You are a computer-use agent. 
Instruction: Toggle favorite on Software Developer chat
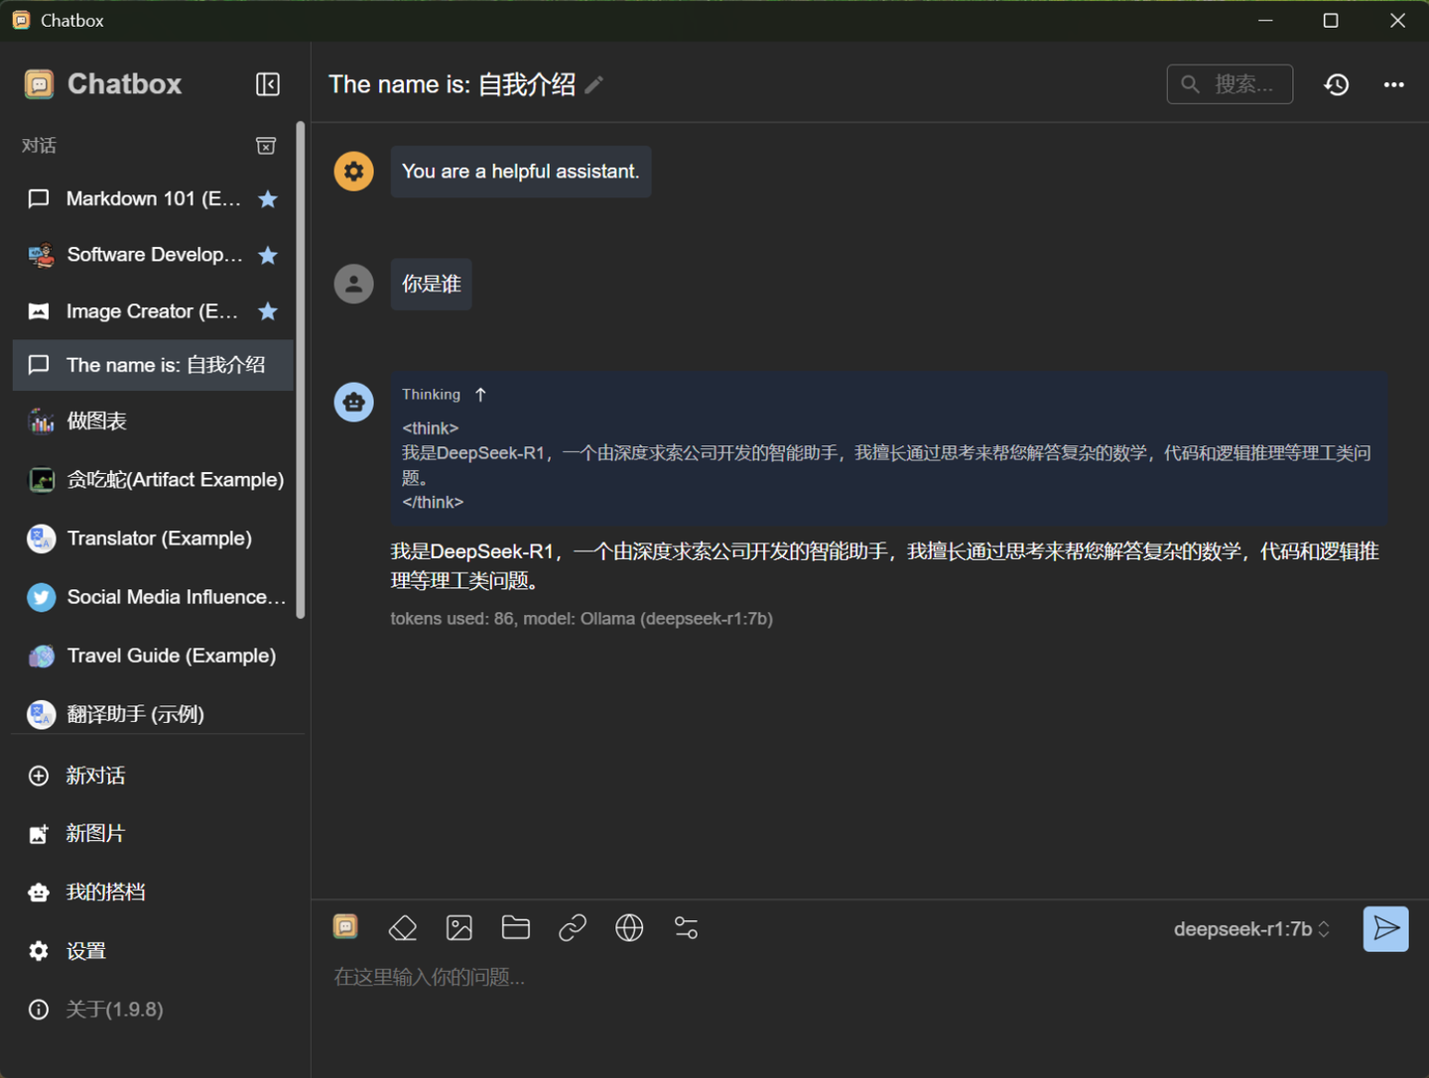click(267, 255)
